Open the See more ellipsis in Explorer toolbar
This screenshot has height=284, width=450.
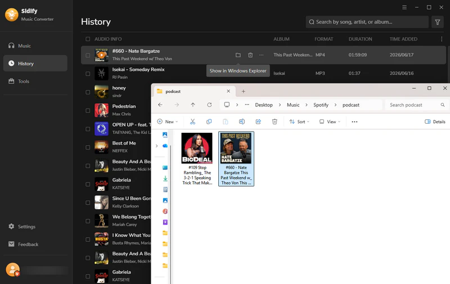[354, 121]
